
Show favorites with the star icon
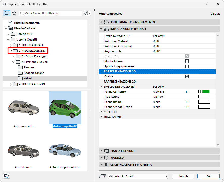[14, 13]
